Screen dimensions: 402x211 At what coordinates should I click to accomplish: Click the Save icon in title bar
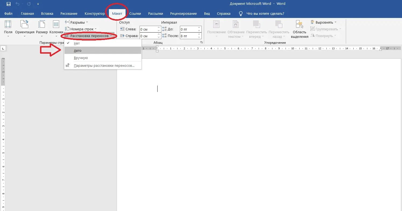[x=9, y=4]
